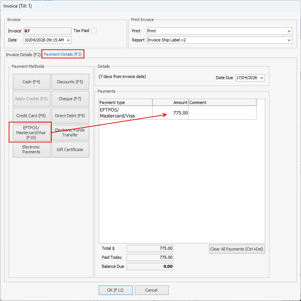301x301 pixels.
Task: Click the Cash (F4) payment button
Action: pos(31,82)
